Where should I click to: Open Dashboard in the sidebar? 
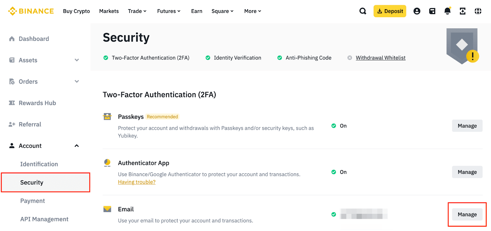tap(34, 39)
